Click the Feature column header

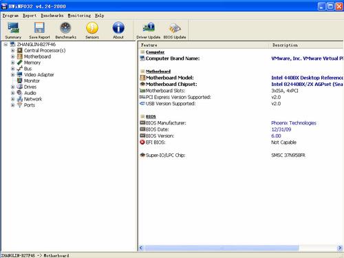(x=204, y=45)
